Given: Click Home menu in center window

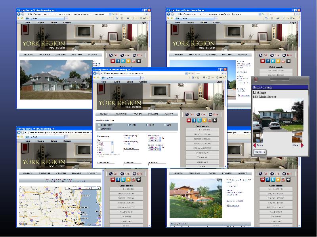Looking at the screenshot, I should click(104, 82).
